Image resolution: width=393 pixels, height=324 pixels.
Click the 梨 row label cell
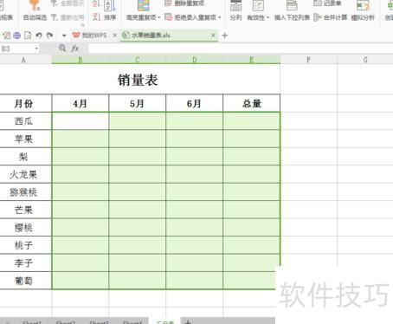coord(25,157)
